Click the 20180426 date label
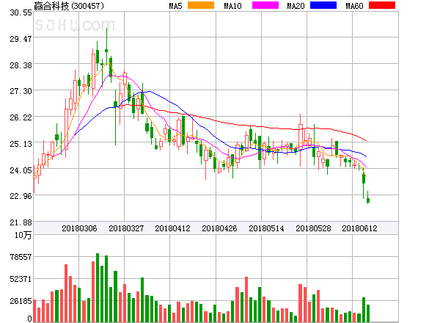The width and height of the screenshot is (440, 323). click(x=219, y=228)
